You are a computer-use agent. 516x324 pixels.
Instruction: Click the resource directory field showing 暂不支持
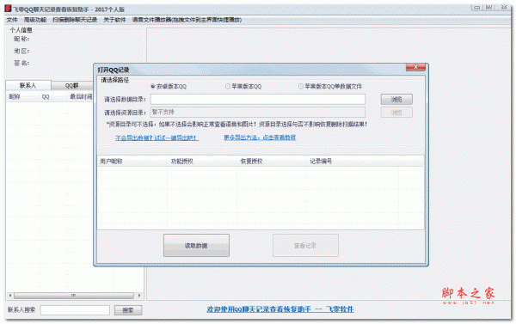(x=258, y=113)
